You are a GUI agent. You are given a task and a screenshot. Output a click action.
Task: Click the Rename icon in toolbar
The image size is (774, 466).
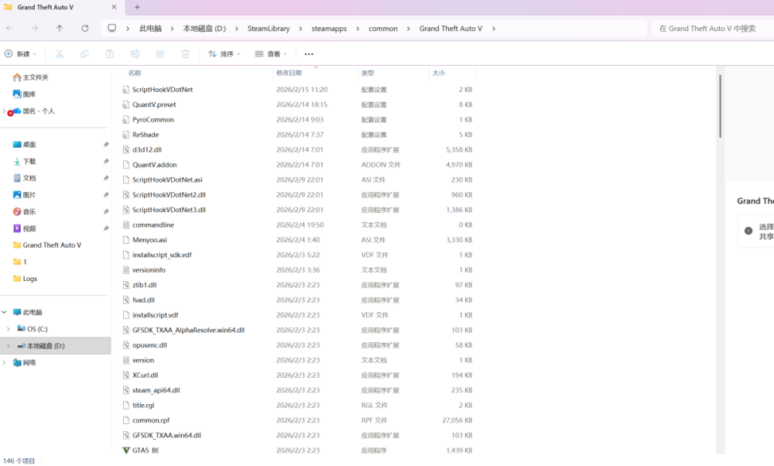pyautogui.click(x=135, y=54)
